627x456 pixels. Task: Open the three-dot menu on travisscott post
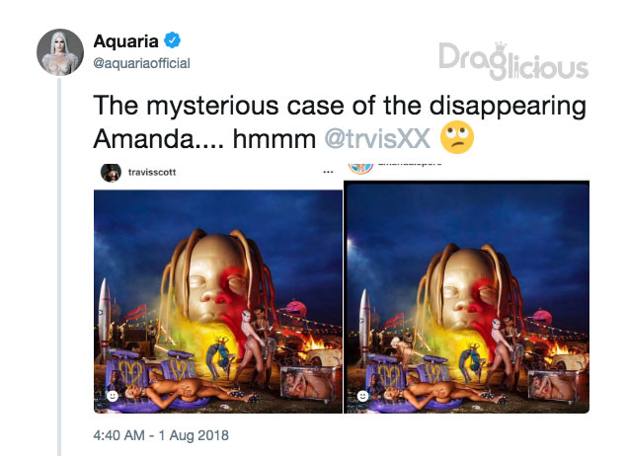point(328,173)
